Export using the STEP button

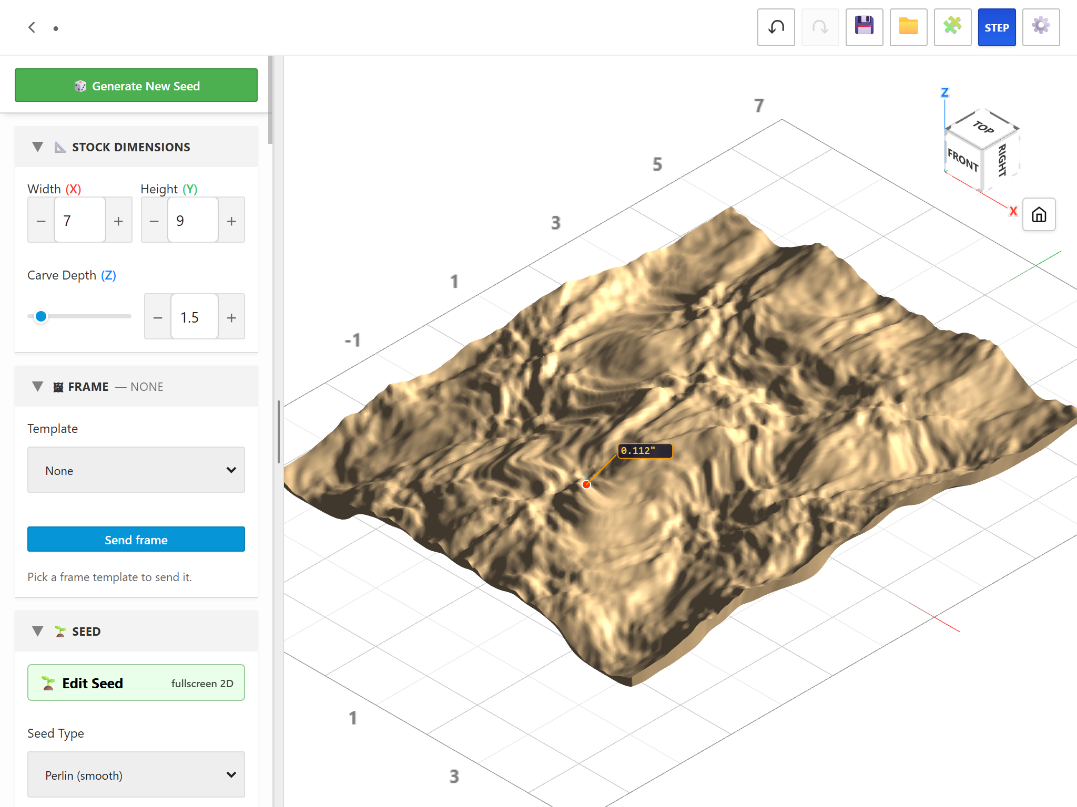997,27
